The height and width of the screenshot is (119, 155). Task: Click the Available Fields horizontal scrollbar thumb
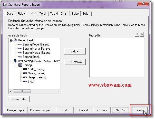[22, 91]
